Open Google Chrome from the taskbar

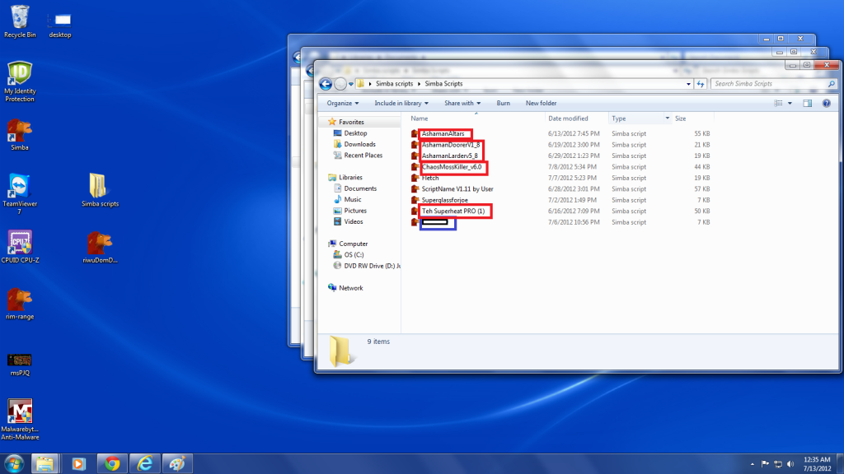pos(112,463)
